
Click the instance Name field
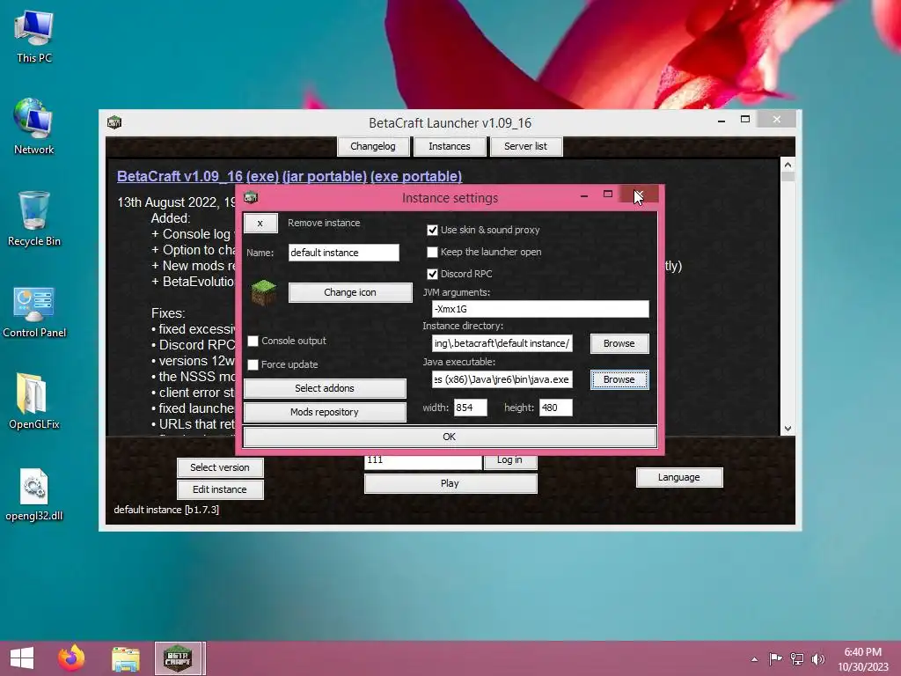click(344, 253)
